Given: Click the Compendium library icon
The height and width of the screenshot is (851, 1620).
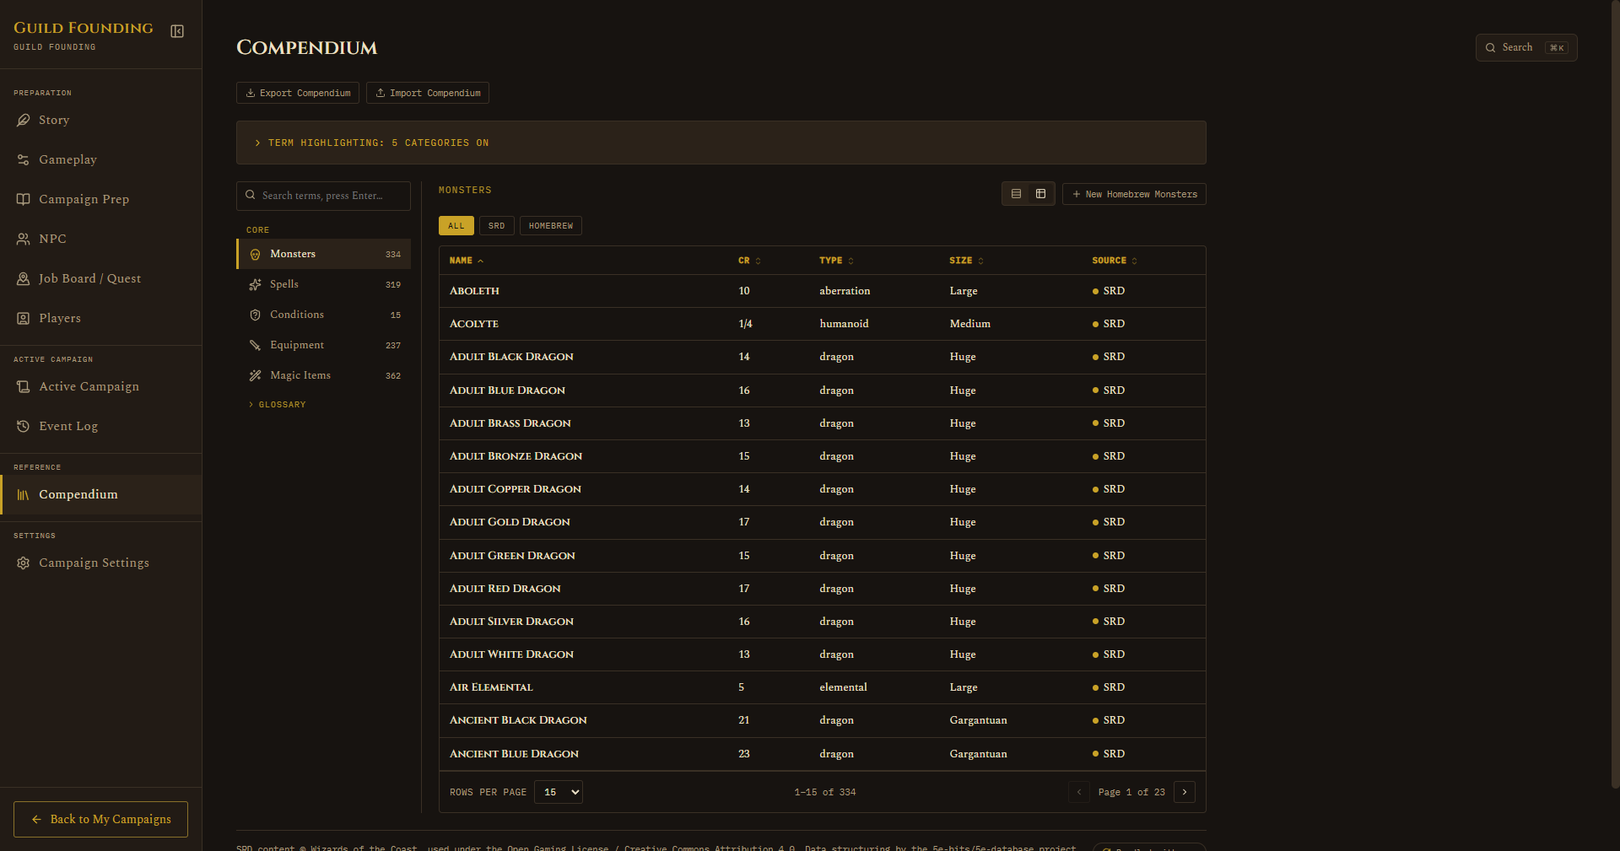Looking at the screenshot, I should pyautogui.click(x=24, y=494).
